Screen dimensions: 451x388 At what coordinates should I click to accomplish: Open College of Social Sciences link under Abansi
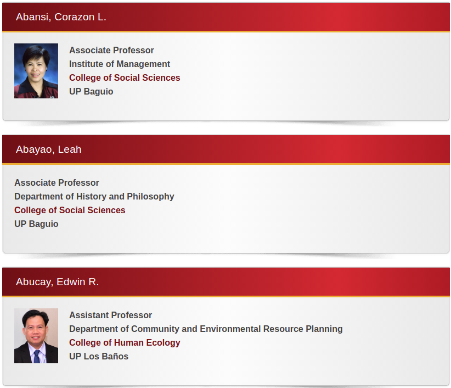[x=125, y=78]
